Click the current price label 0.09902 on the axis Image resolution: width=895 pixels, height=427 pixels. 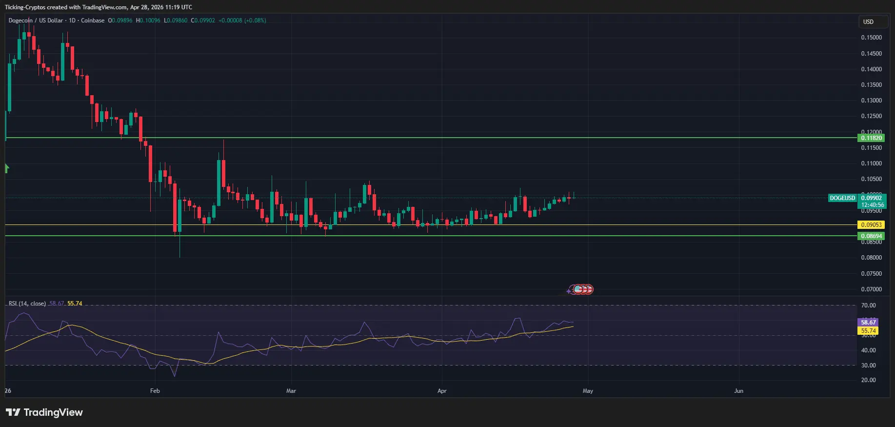click(872, 198)
